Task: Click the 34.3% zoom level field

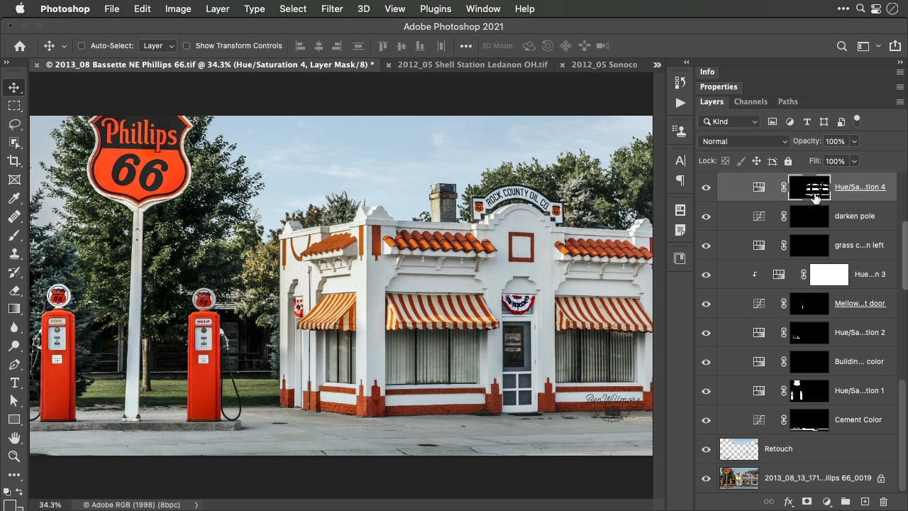Action: point(50,505)
